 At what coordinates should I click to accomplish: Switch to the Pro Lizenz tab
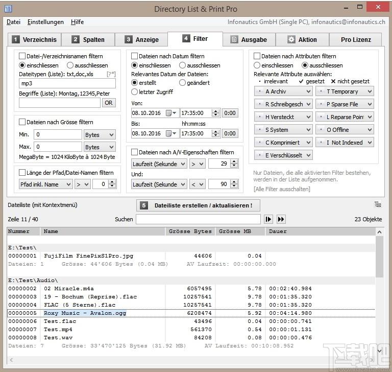coord(356,39)
